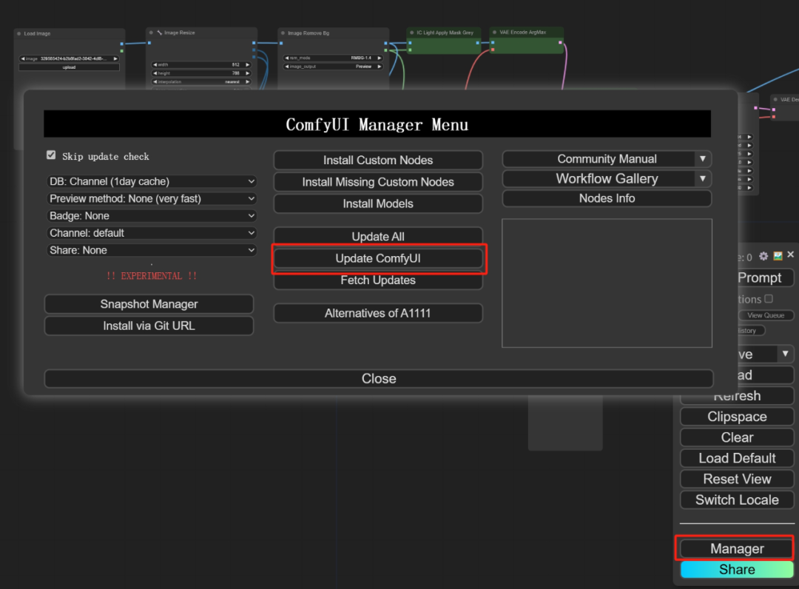Decrease width with its left arrow
Screen dimensions: 799x589
[155, 64]
